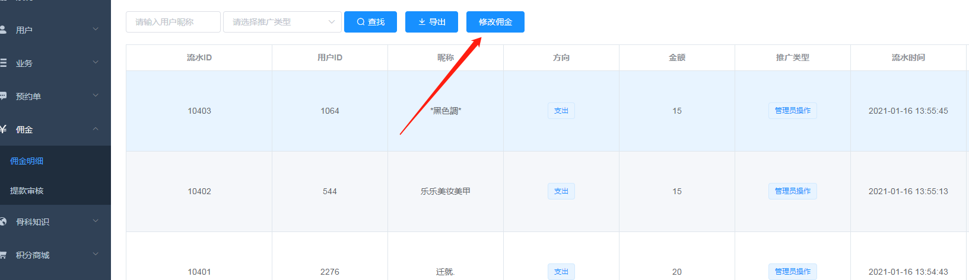The width and height of the screenshot is (969, 280).
Task: Click 管理员操作 tag in row 10401
Action: [793, 272]
